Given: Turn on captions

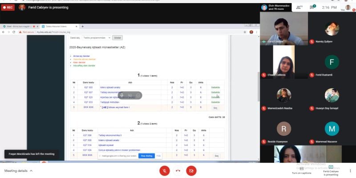Looking at the screenshot, I should pyautogui.click(x=301, y=170).
